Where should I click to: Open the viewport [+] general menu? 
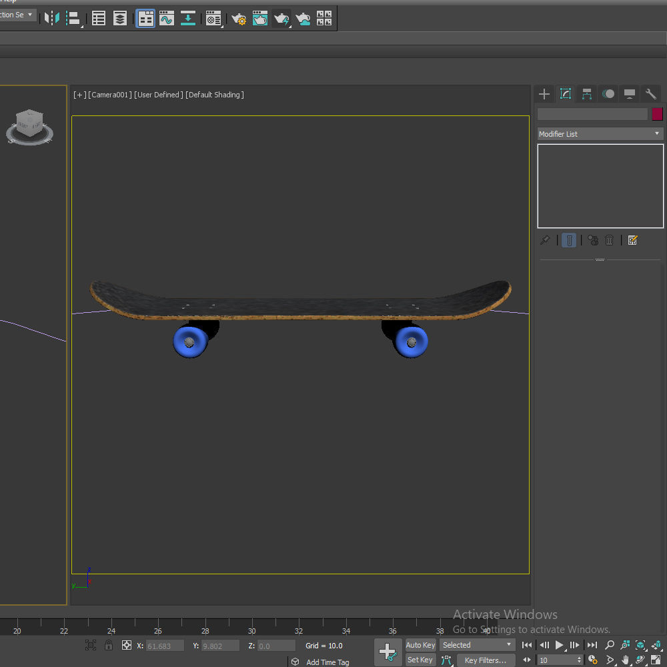(x=79, y=95)
